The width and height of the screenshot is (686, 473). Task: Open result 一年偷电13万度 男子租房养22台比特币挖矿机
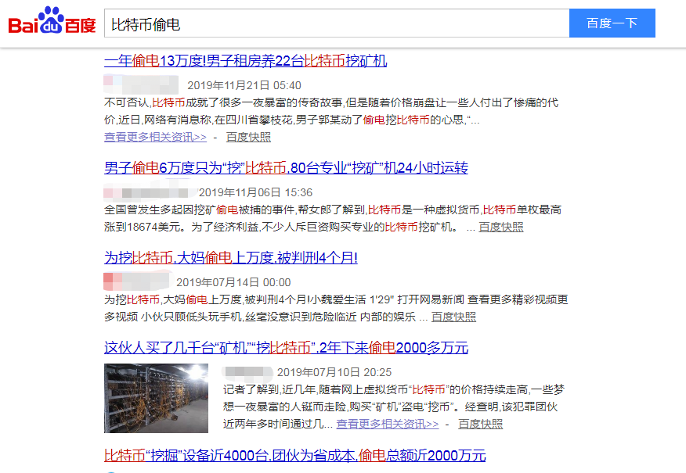pyautogui.click(x=245, y=61)
